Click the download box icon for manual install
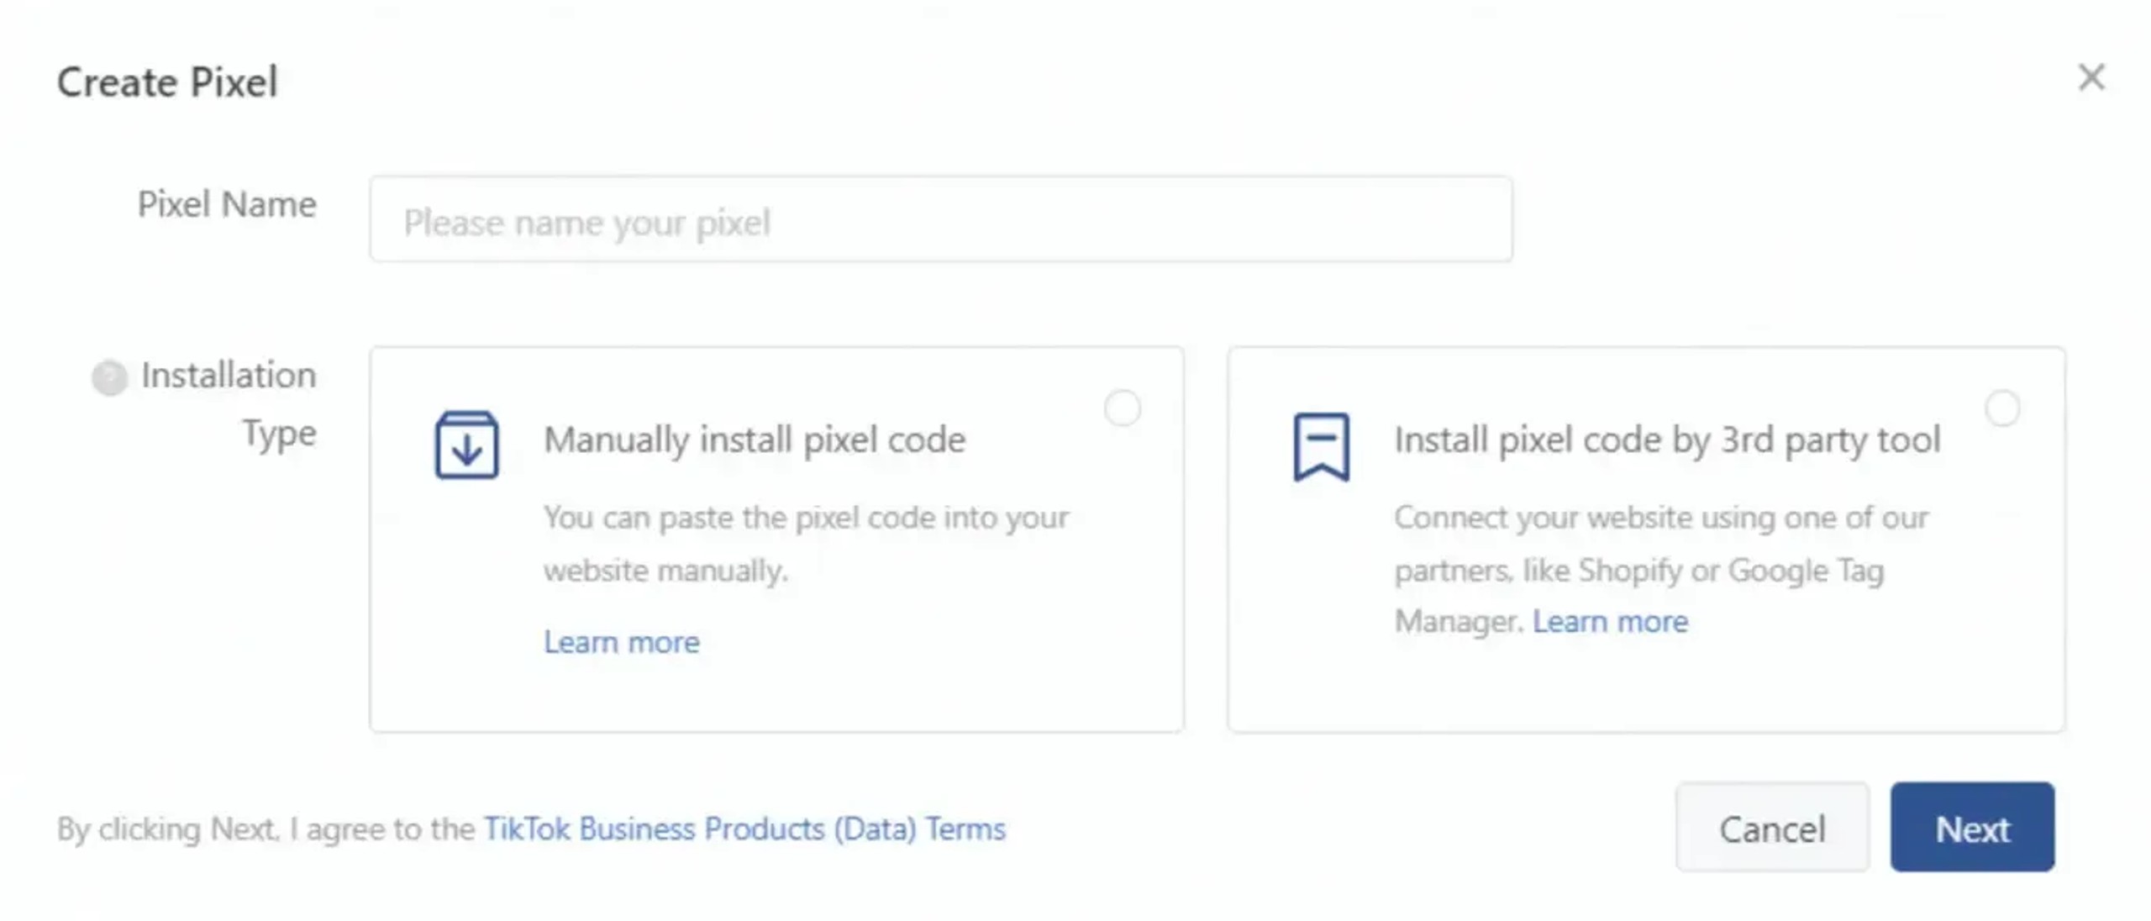Screen dimensions: 2151x921 coord(466,445)
